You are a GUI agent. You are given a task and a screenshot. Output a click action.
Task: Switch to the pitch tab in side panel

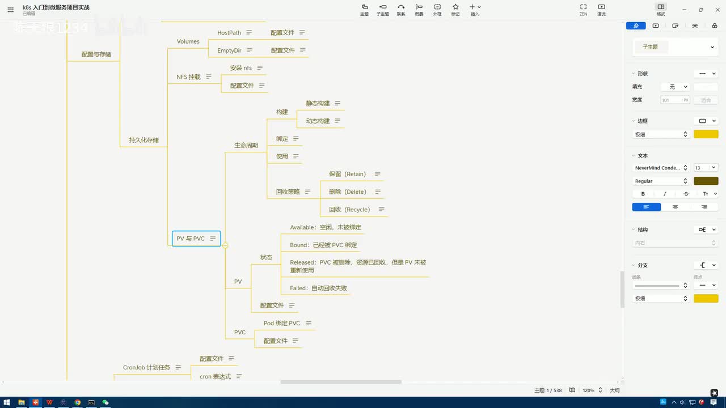click(x=656, y=25)
